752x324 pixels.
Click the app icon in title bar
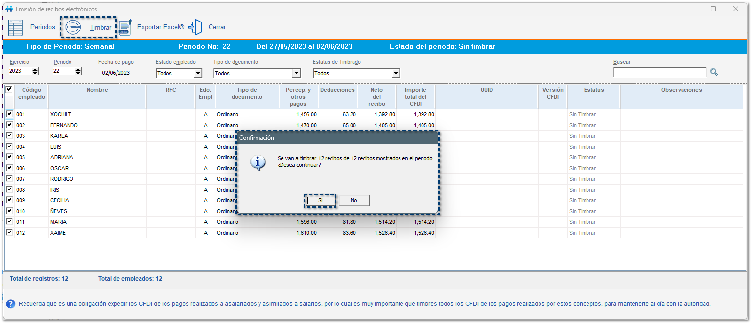(9, 9)
